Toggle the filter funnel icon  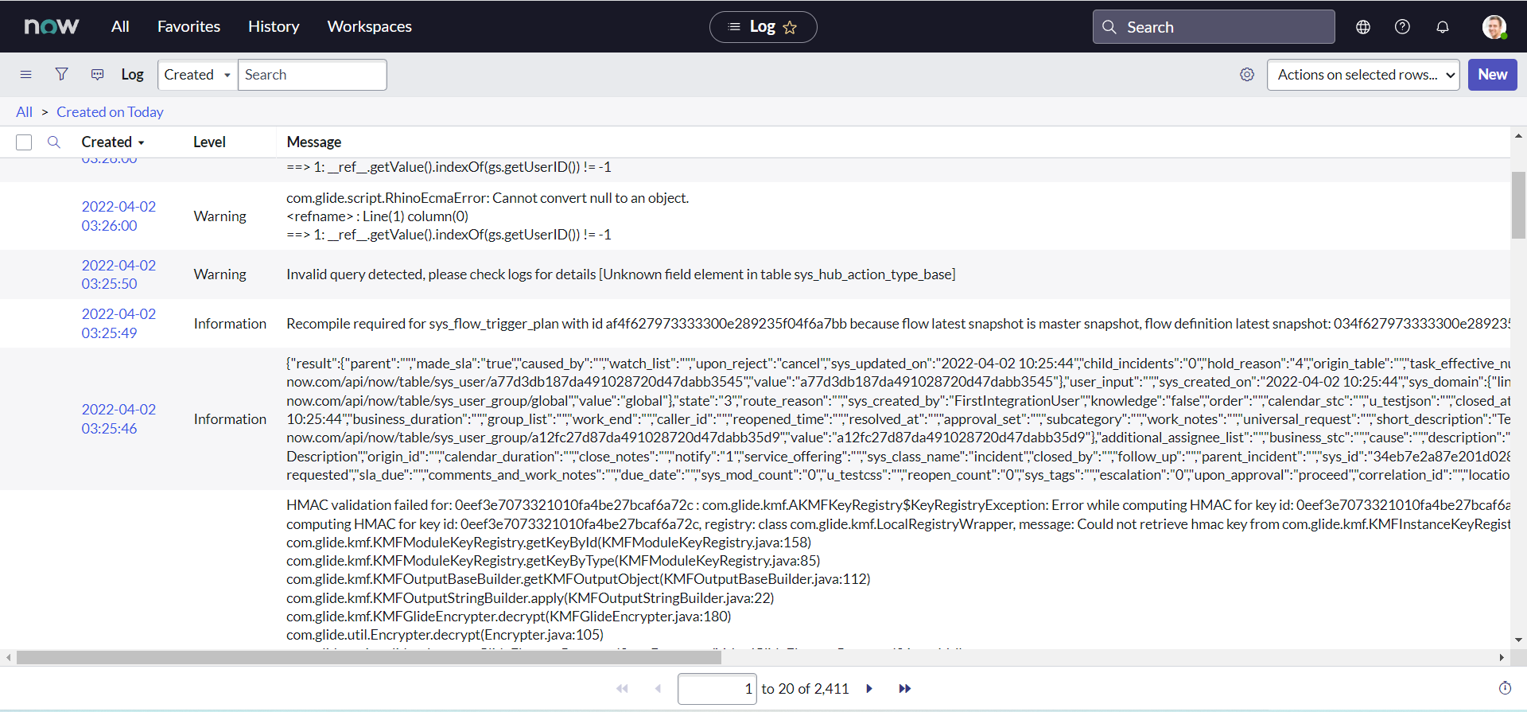(x=61, y=75)
